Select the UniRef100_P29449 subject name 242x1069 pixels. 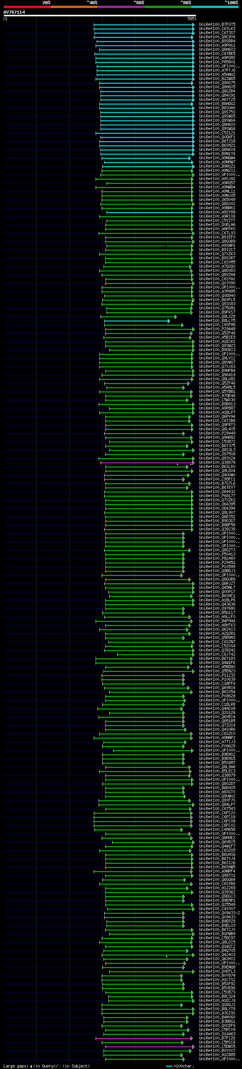click(x=217, y=433)
